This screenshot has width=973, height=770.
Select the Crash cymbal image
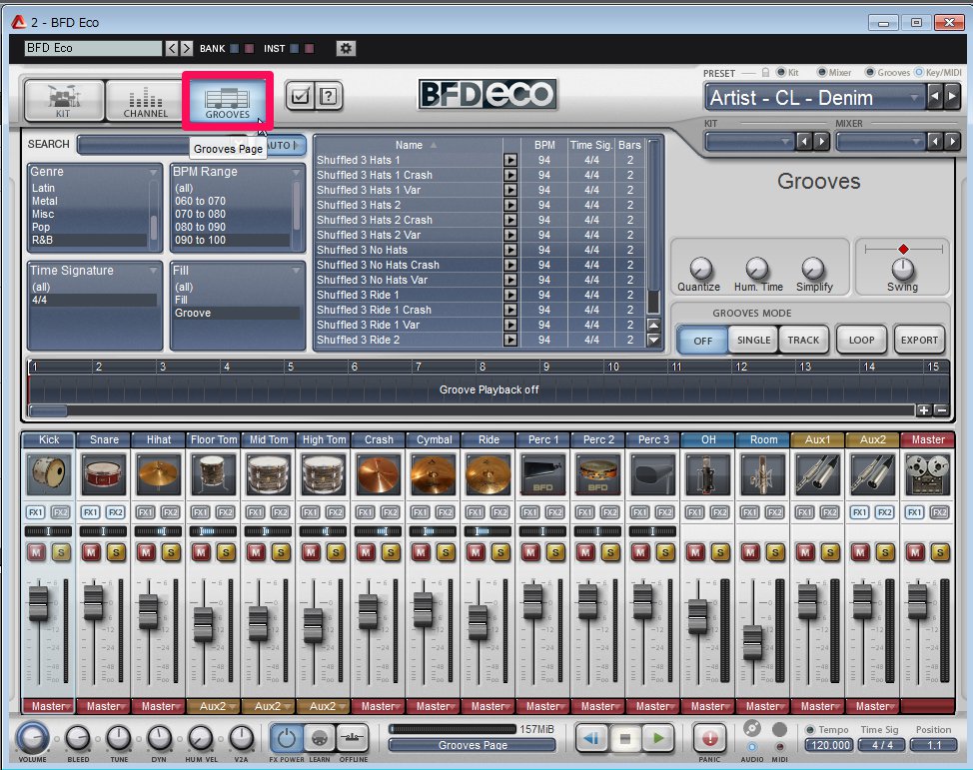tap(379, 473)
